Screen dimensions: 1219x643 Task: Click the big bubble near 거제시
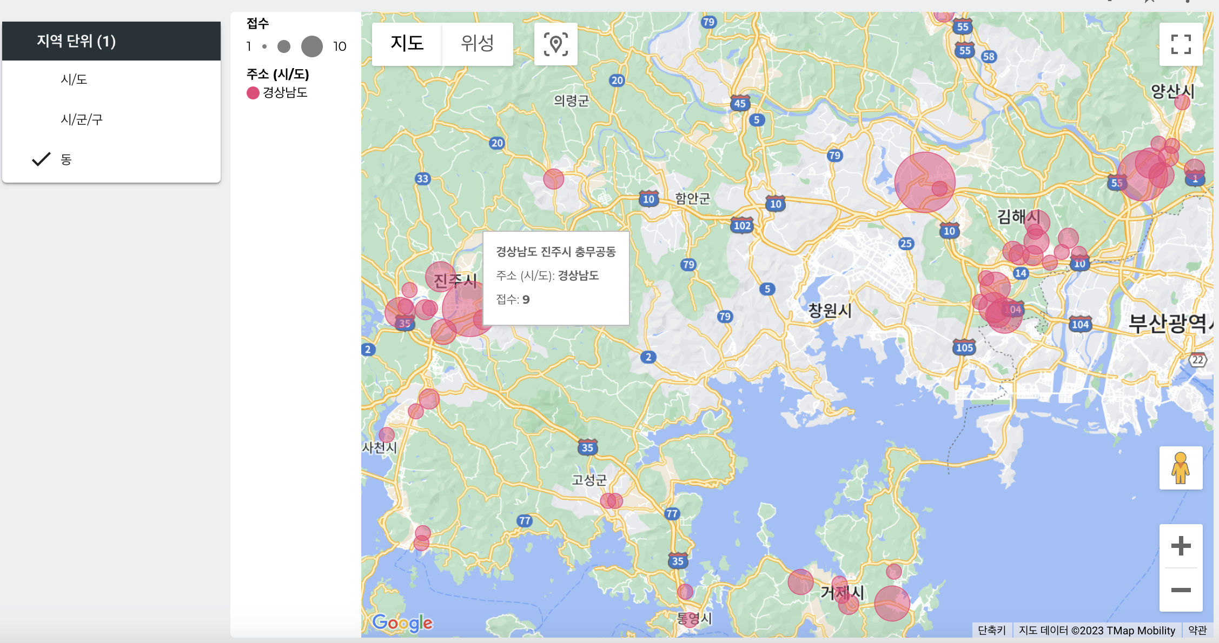click(x=892, y=603)
